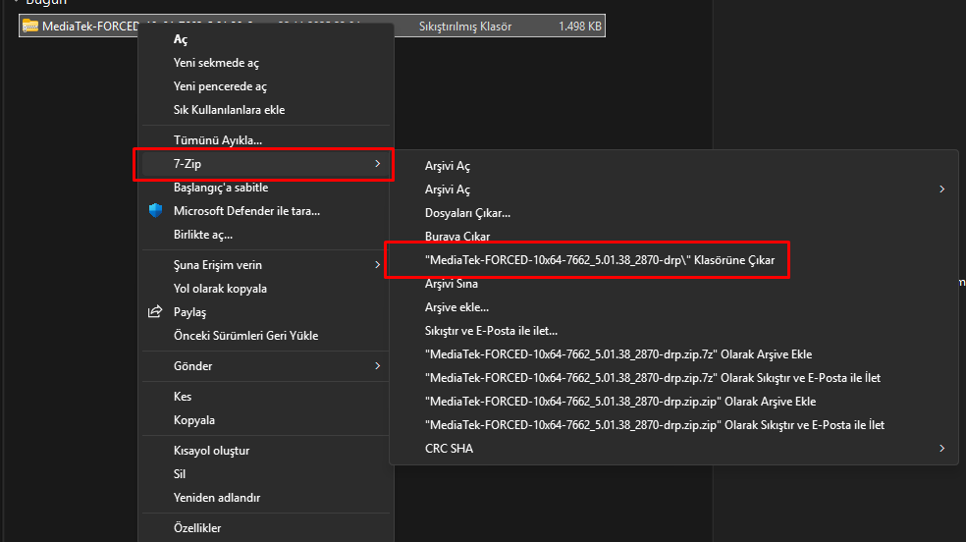This screenshot has width=966, height=542.
Task: Open Özellikler of the file
Action: (x=266, y=528)
